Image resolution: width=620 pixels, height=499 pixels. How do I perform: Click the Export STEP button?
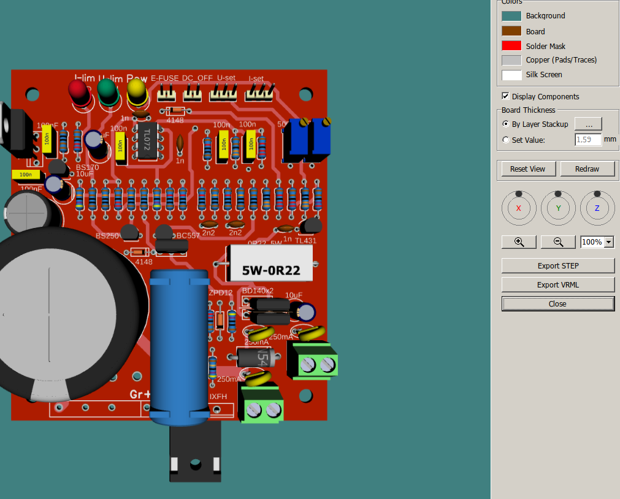pyautogui.click(x=558, y=265)
